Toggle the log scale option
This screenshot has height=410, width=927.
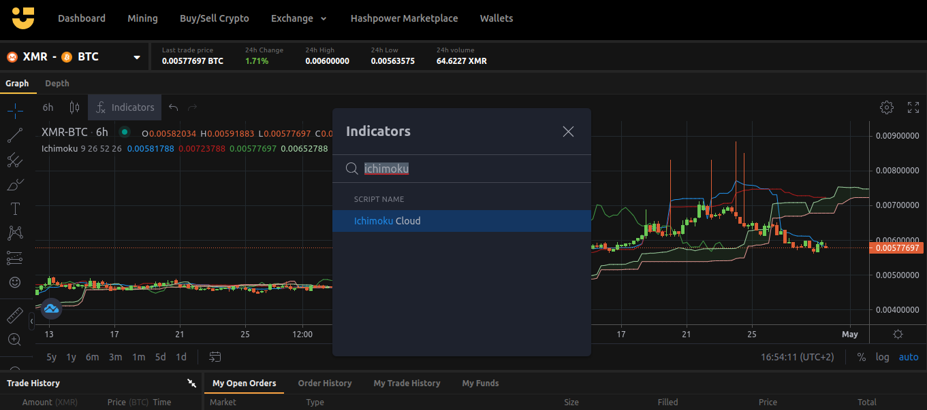coord(882,357)
